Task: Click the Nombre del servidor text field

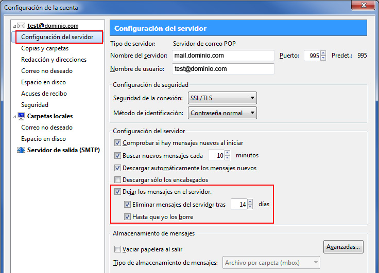Action: tap(222, 56)
